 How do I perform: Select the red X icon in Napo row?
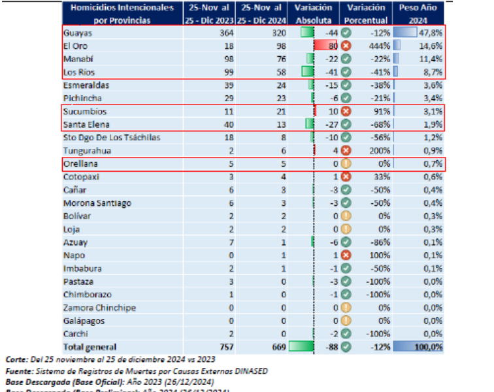click(x=345, y=255)
